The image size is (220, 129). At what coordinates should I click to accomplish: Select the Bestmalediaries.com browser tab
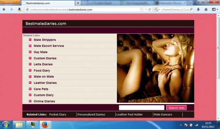pyautogui.click(x=48, y=3)
